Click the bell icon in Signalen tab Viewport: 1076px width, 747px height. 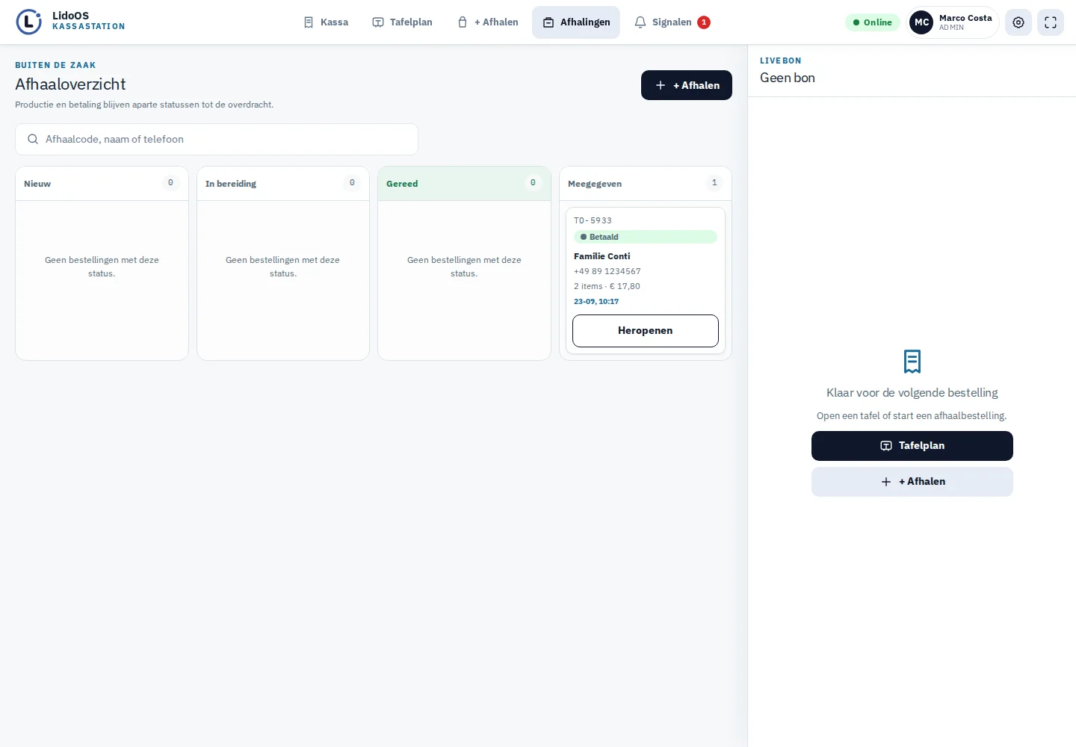tap(640, 22)
